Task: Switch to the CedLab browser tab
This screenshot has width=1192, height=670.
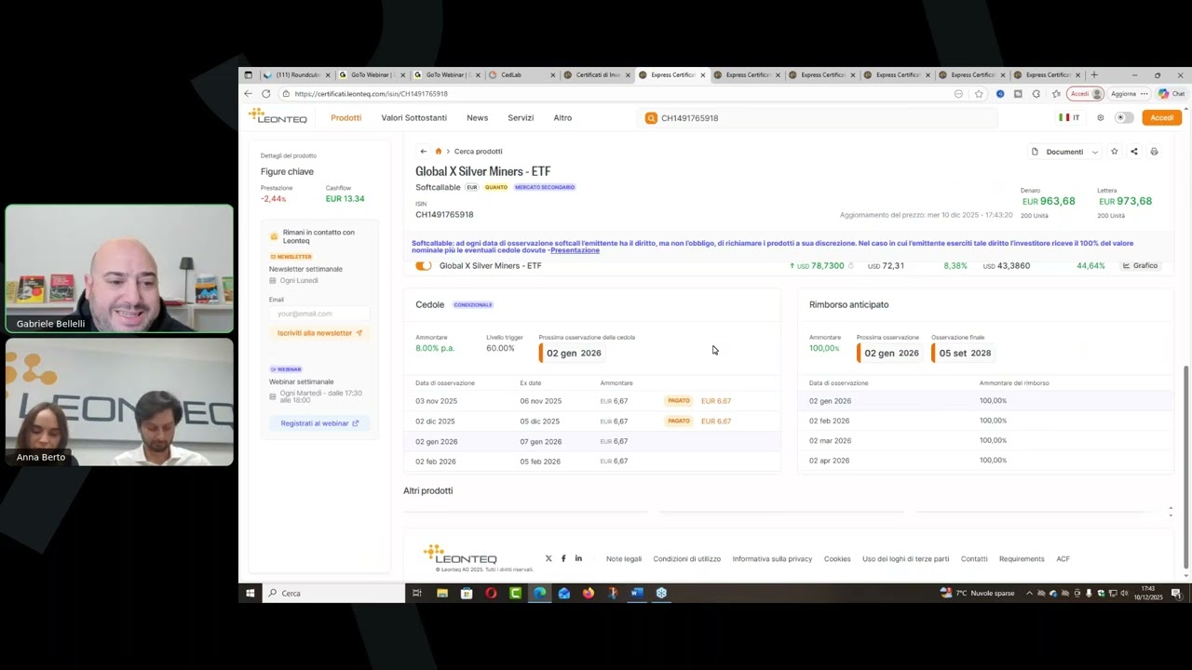Action: pos(522,74)
